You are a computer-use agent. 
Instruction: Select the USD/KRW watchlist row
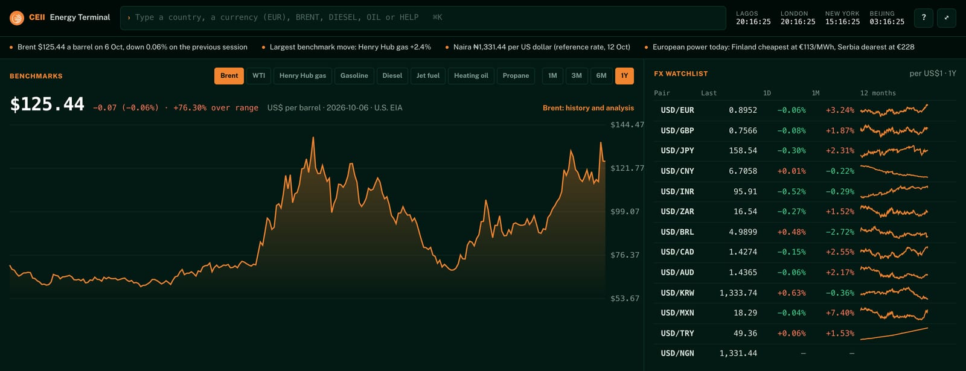click(805, 293)
